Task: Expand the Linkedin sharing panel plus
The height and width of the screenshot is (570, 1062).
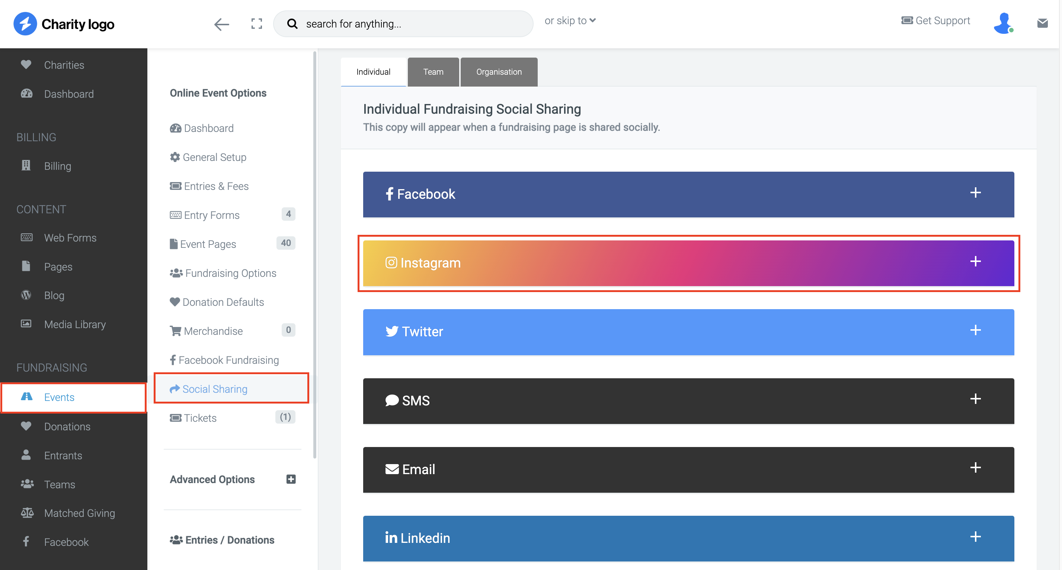Action: pyautogui.click(x=975, y=536)
